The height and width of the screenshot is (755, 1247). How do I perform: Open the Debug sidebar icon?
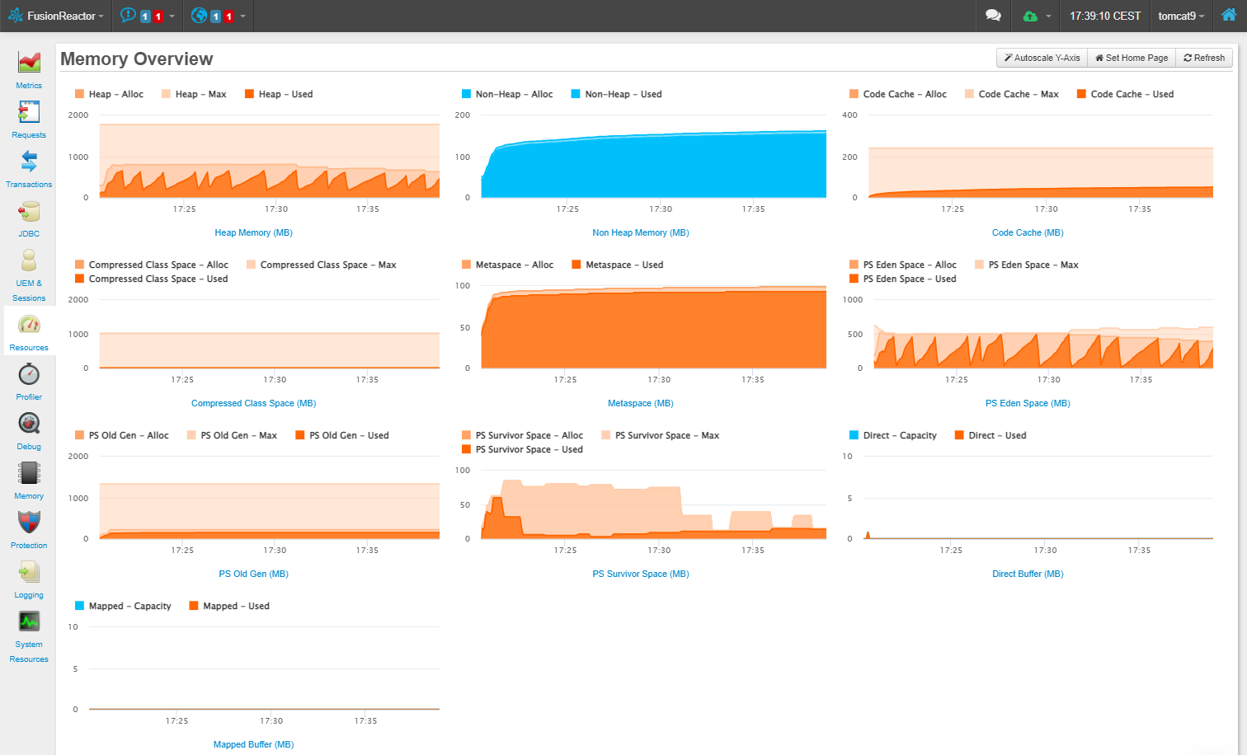29,424
